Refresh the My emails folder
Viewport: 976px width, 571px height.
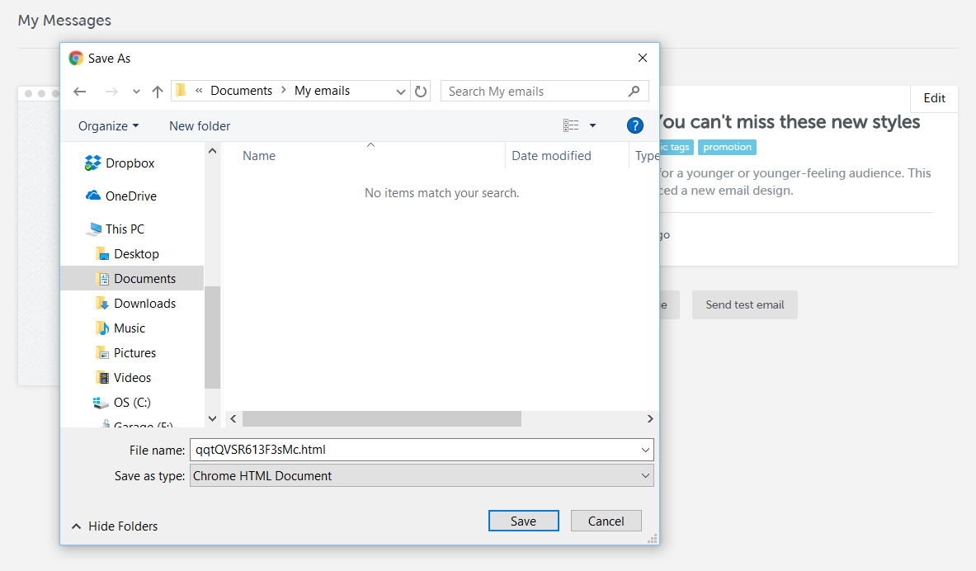click(421, 92)
